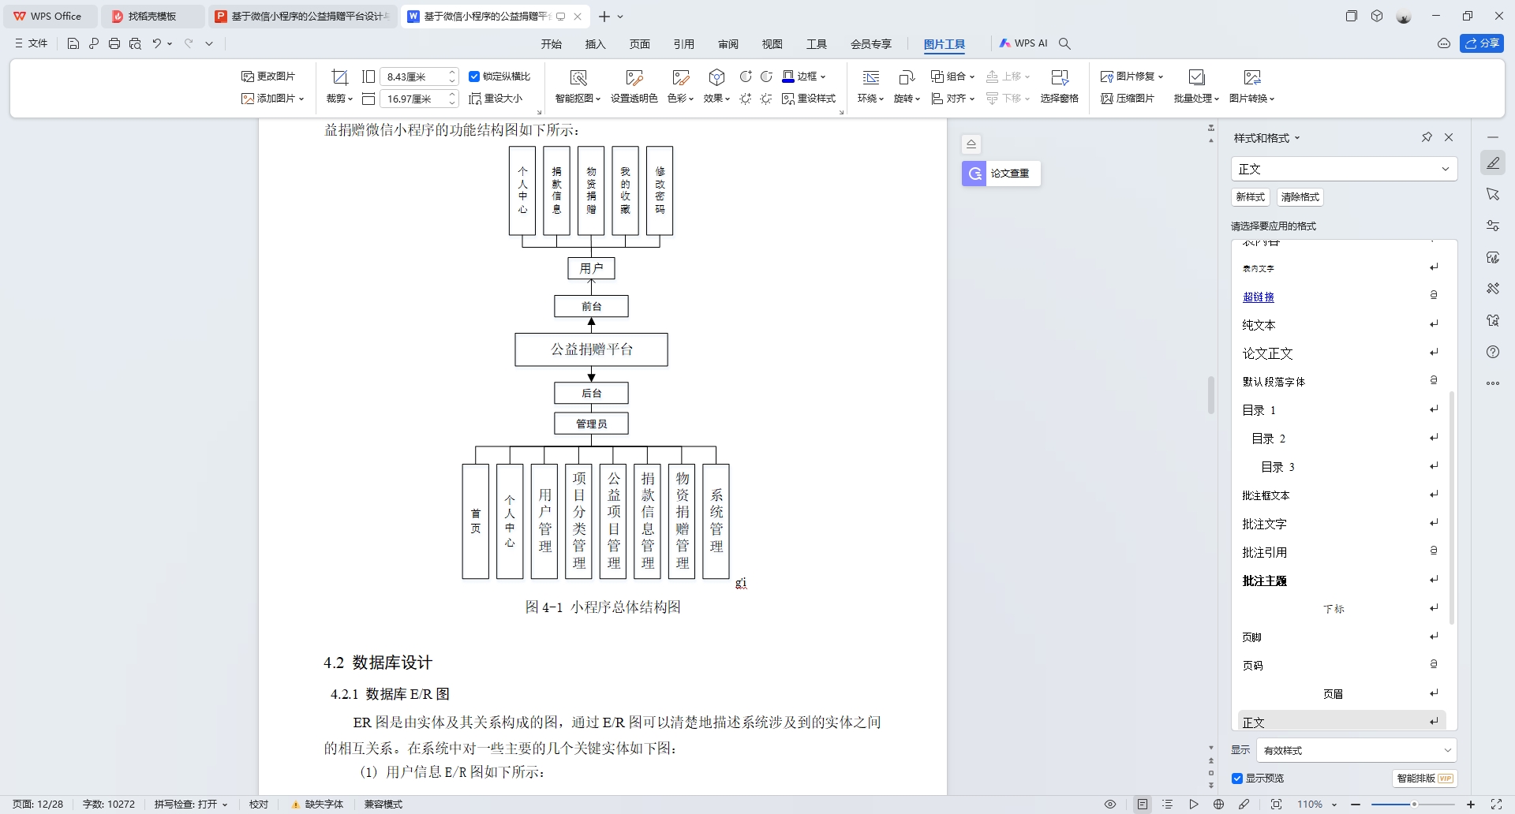Open the Selection Pane (选择窗格)

tap(1059, 77)
